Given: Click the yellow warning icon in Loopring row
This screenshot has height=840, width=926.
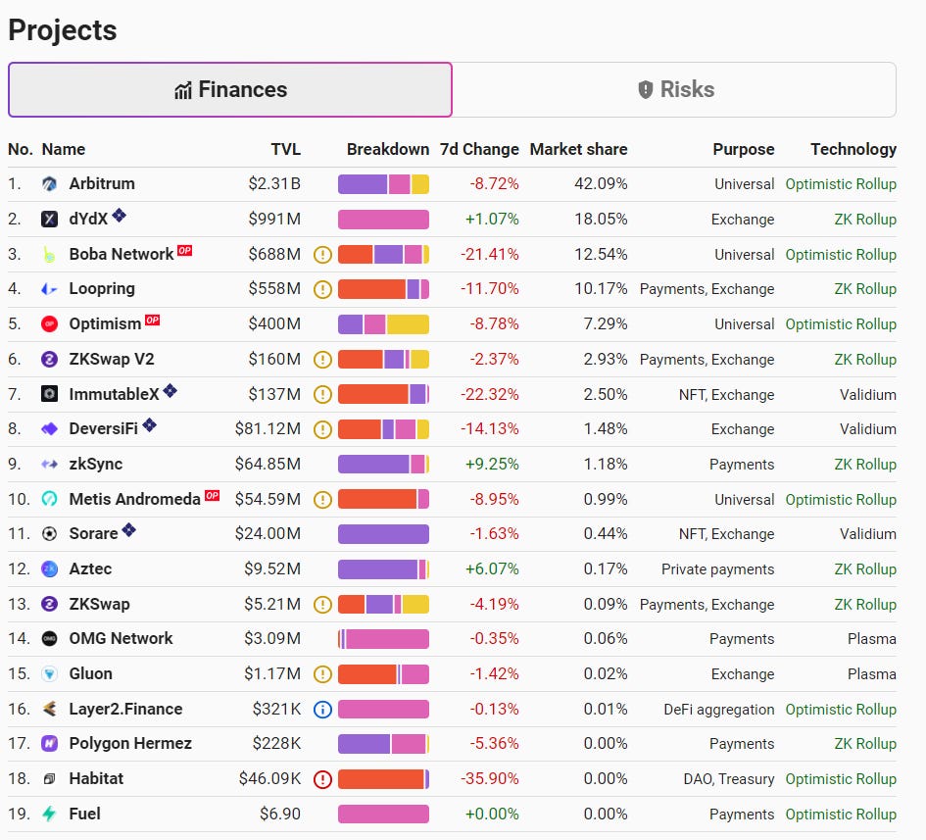Looking at the screenshot, I should [322, 289].
